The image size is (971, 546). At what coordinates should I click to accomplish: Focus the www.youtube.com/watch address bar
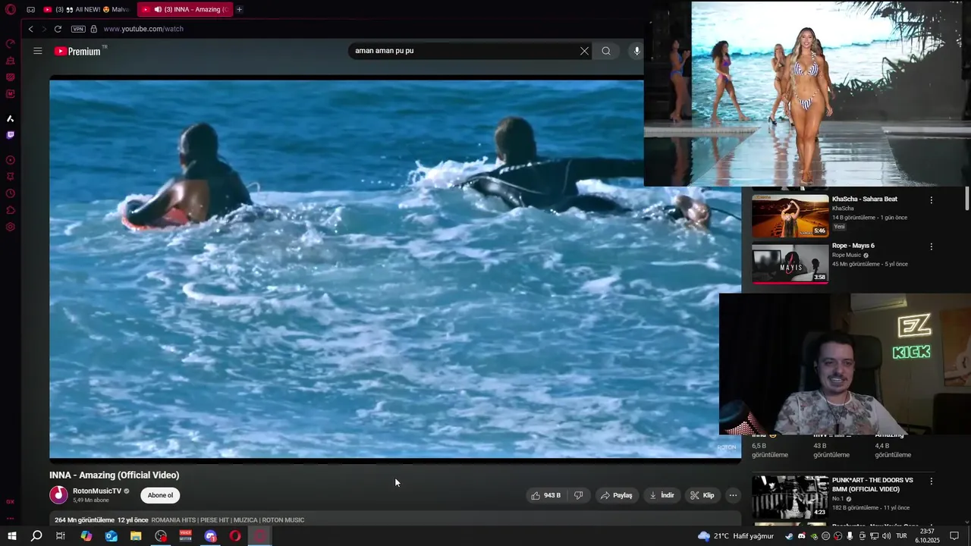point(143,29)
